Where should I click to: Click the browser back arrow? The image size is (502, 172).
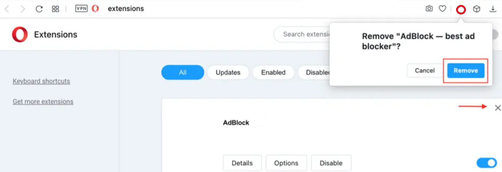[7, 9]
